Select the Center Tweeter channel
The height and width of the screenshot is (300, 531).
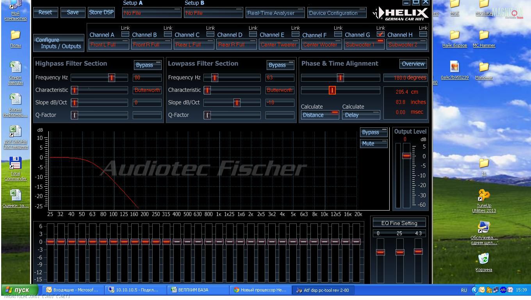coord(279,45)
